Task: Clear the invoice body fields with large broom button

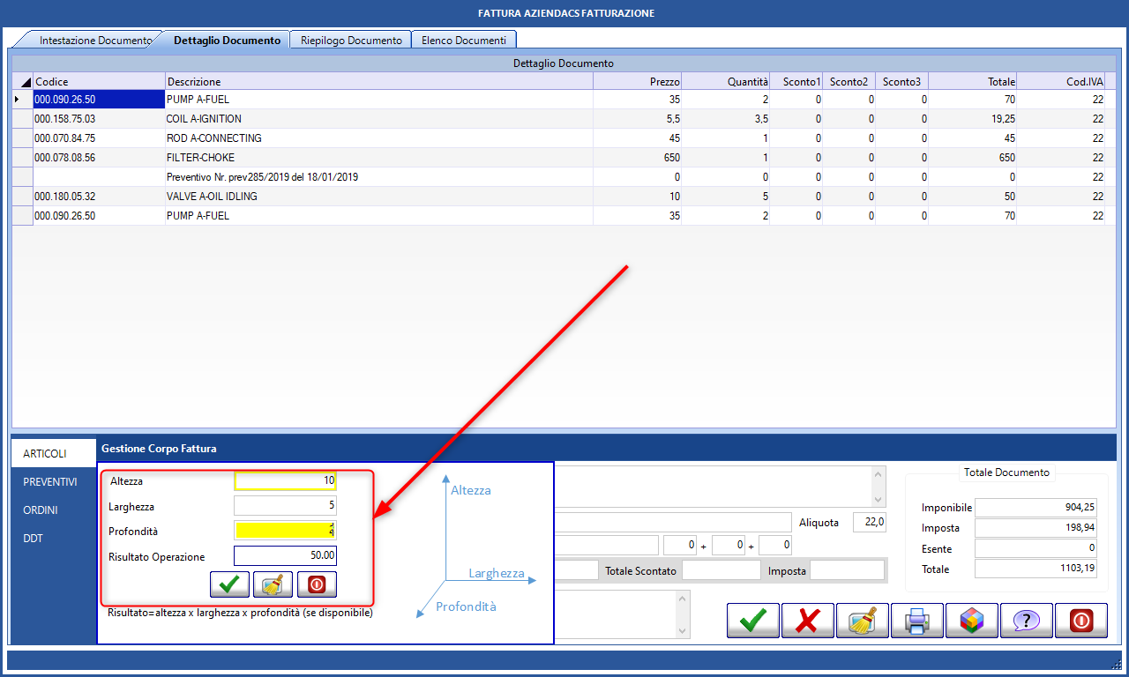Action: coord(863,621)
